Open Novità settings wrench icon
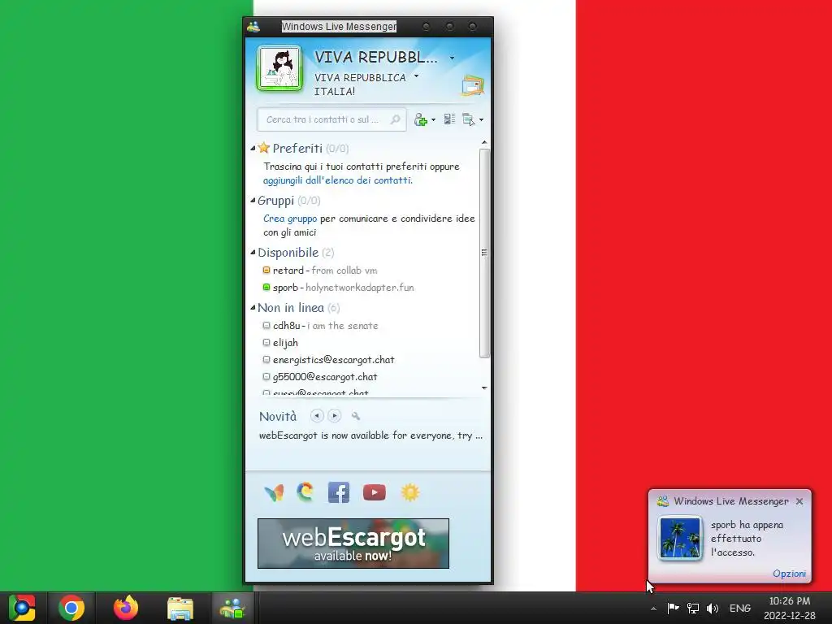Image resolution: width=832 pixels, height=624 pixels. [356, 417]
